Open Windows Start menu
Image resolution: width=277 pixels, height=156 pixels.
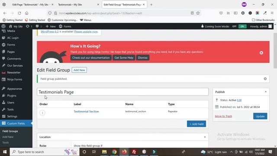pyautogui.click(x=5, y=152)
